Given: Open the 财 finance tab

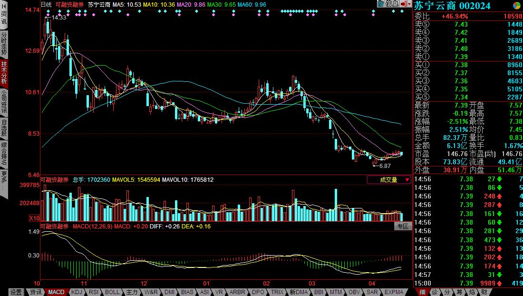Looking at the screenshot, I should pos(484,292).
